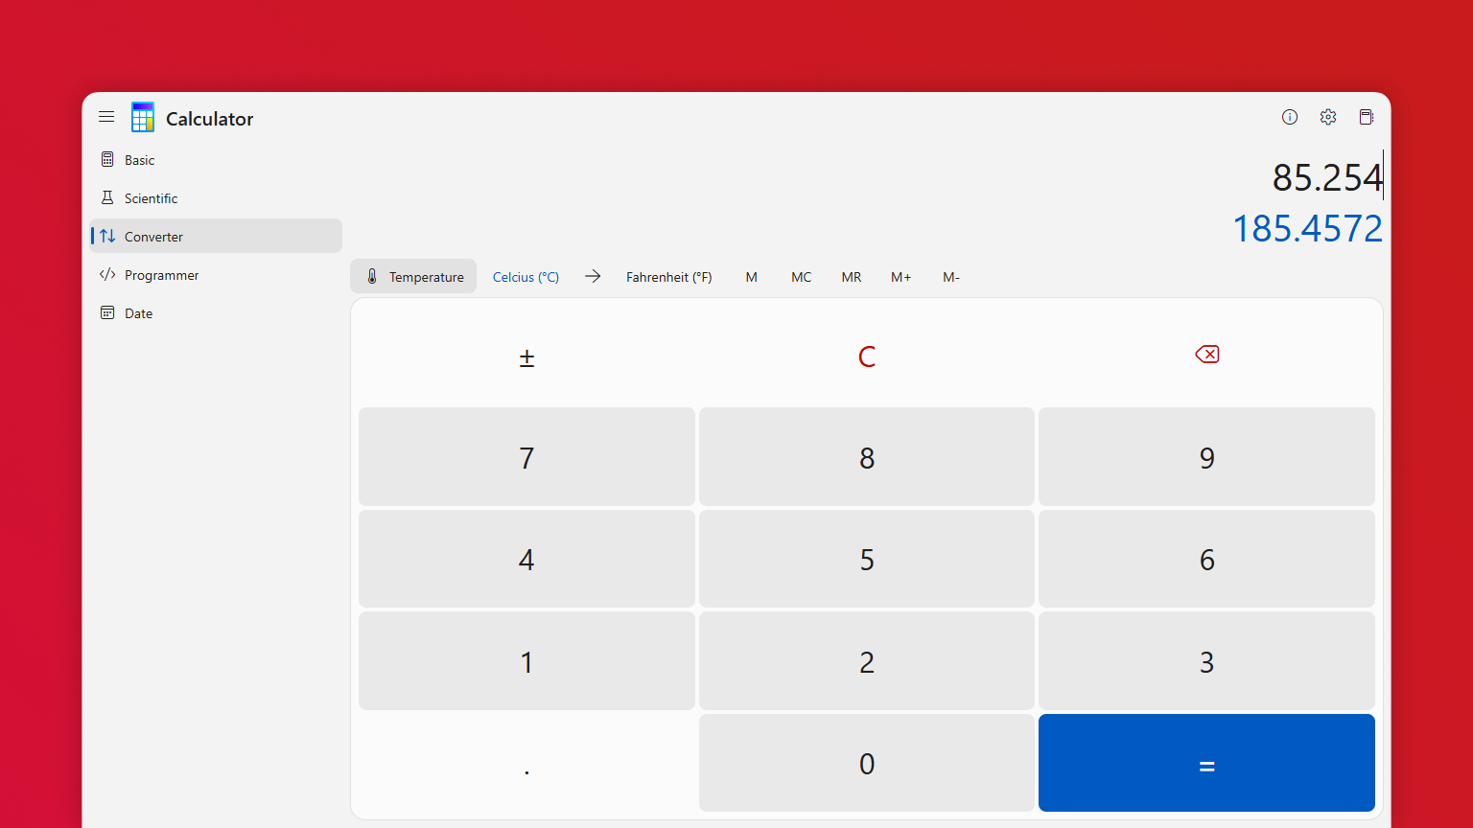Click the M memory button

click(752, 277)
